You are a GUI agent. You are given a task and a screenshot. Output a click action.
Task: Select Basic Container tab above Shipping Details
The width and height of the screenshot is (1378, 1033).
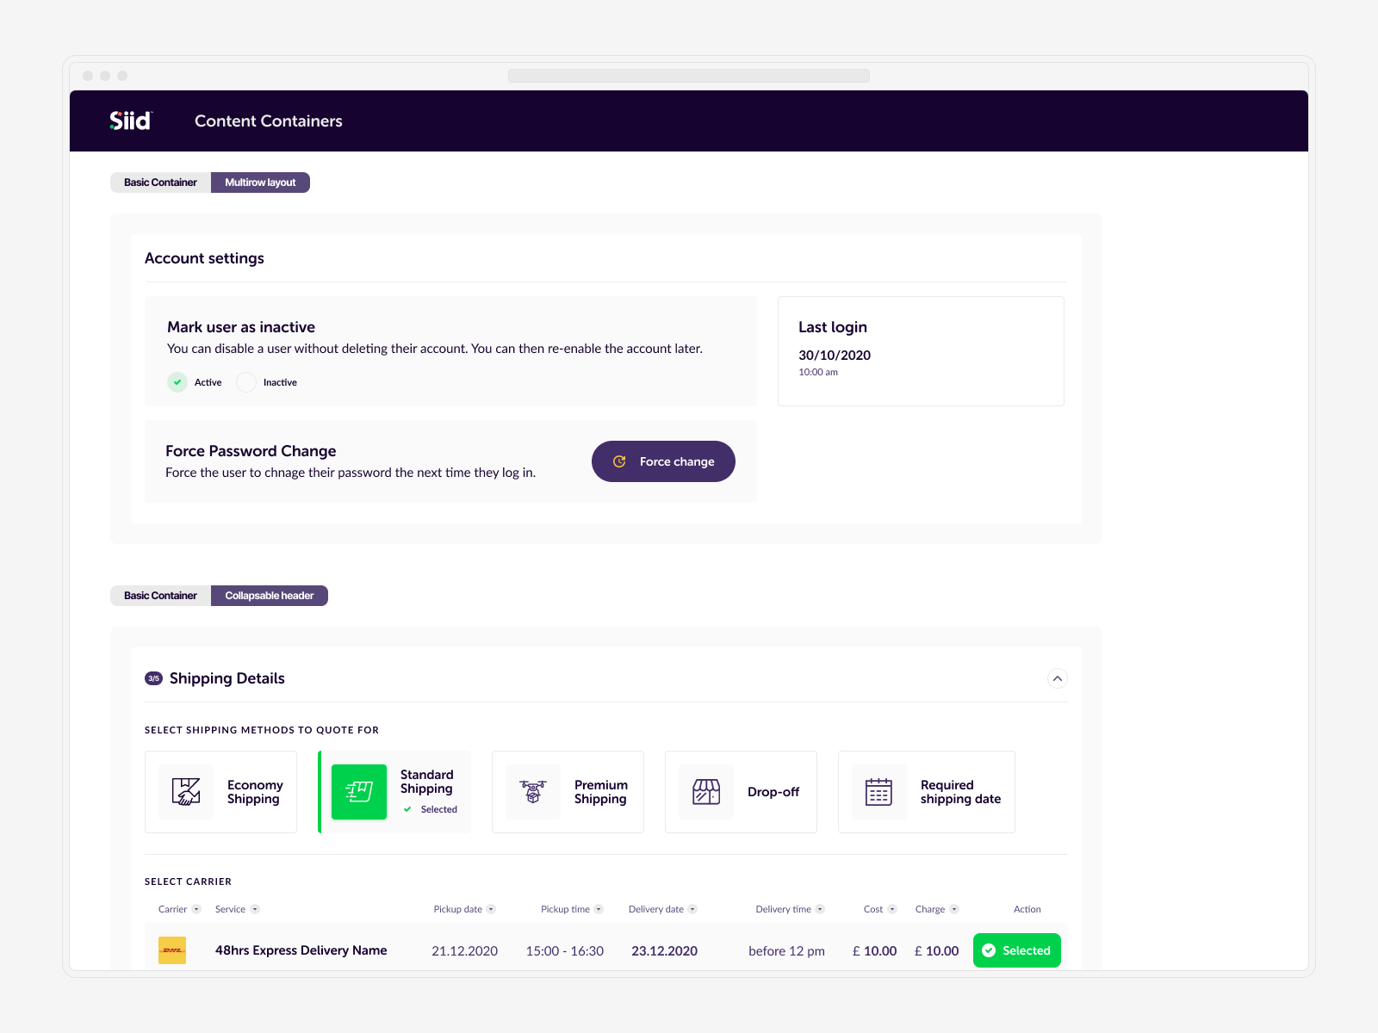(160, 596)
